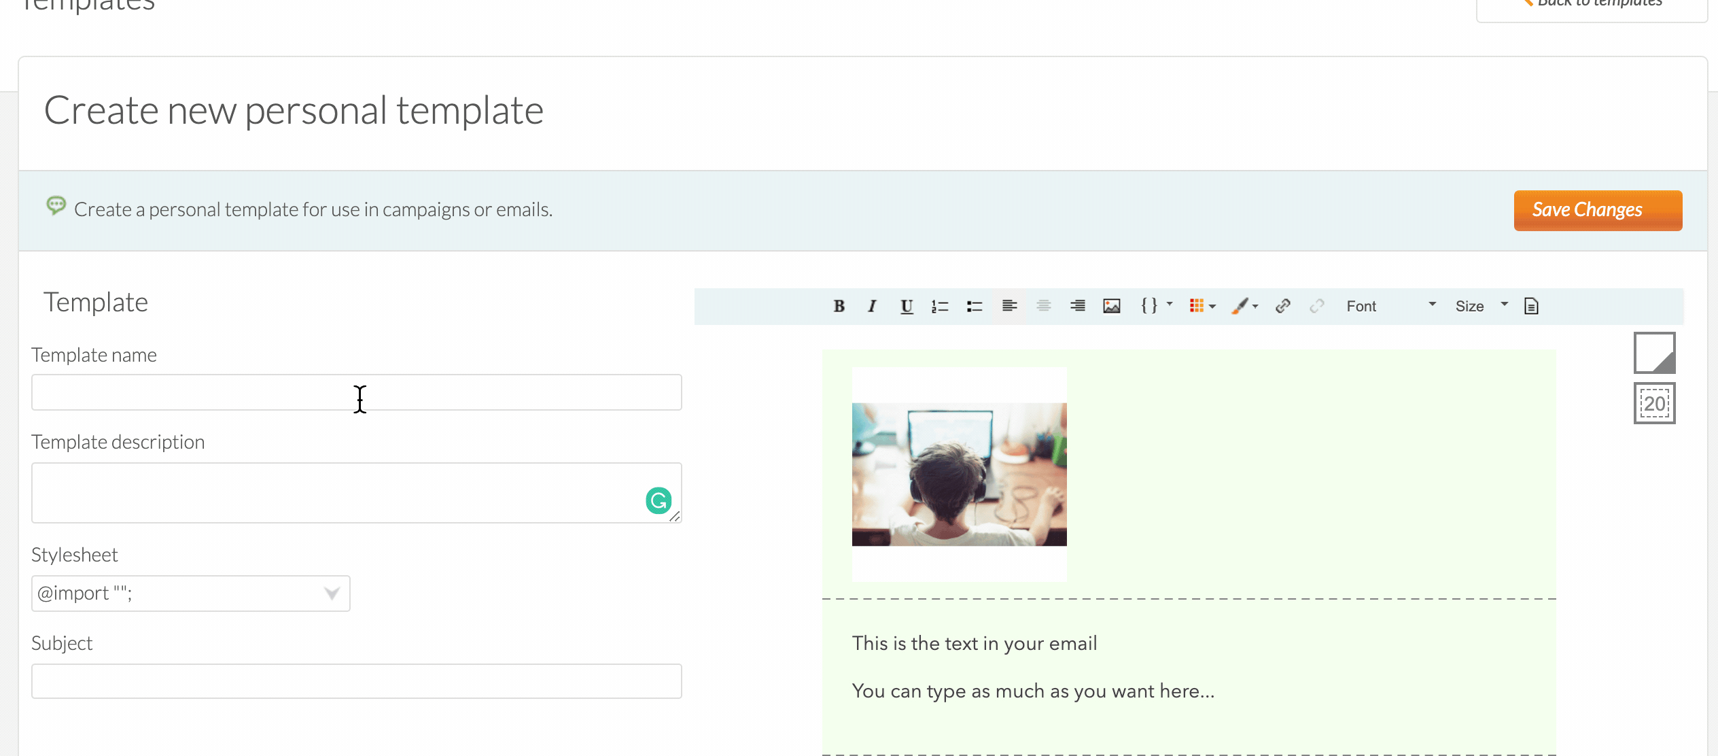1718x756 pixels.
Task: Click text 'You can type as much as you want here...'
Action: tap(1033, 691)
